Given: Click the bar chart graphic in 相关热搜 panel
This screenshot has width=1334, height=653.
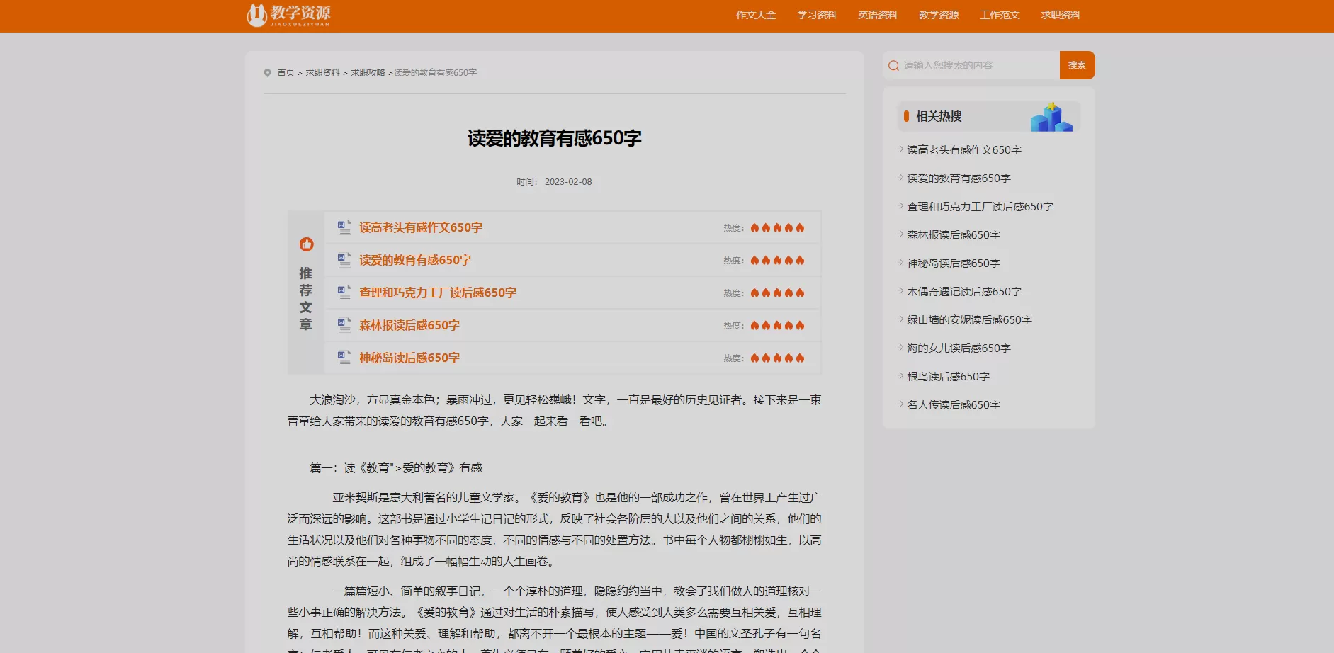Looking at the screenshot, I should tap(1051, 115).
